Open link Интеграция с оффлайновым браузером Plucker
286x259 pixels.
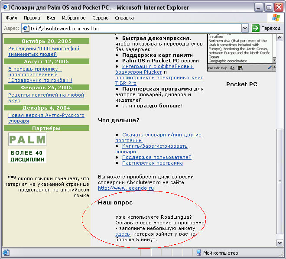tap(154, 69)
